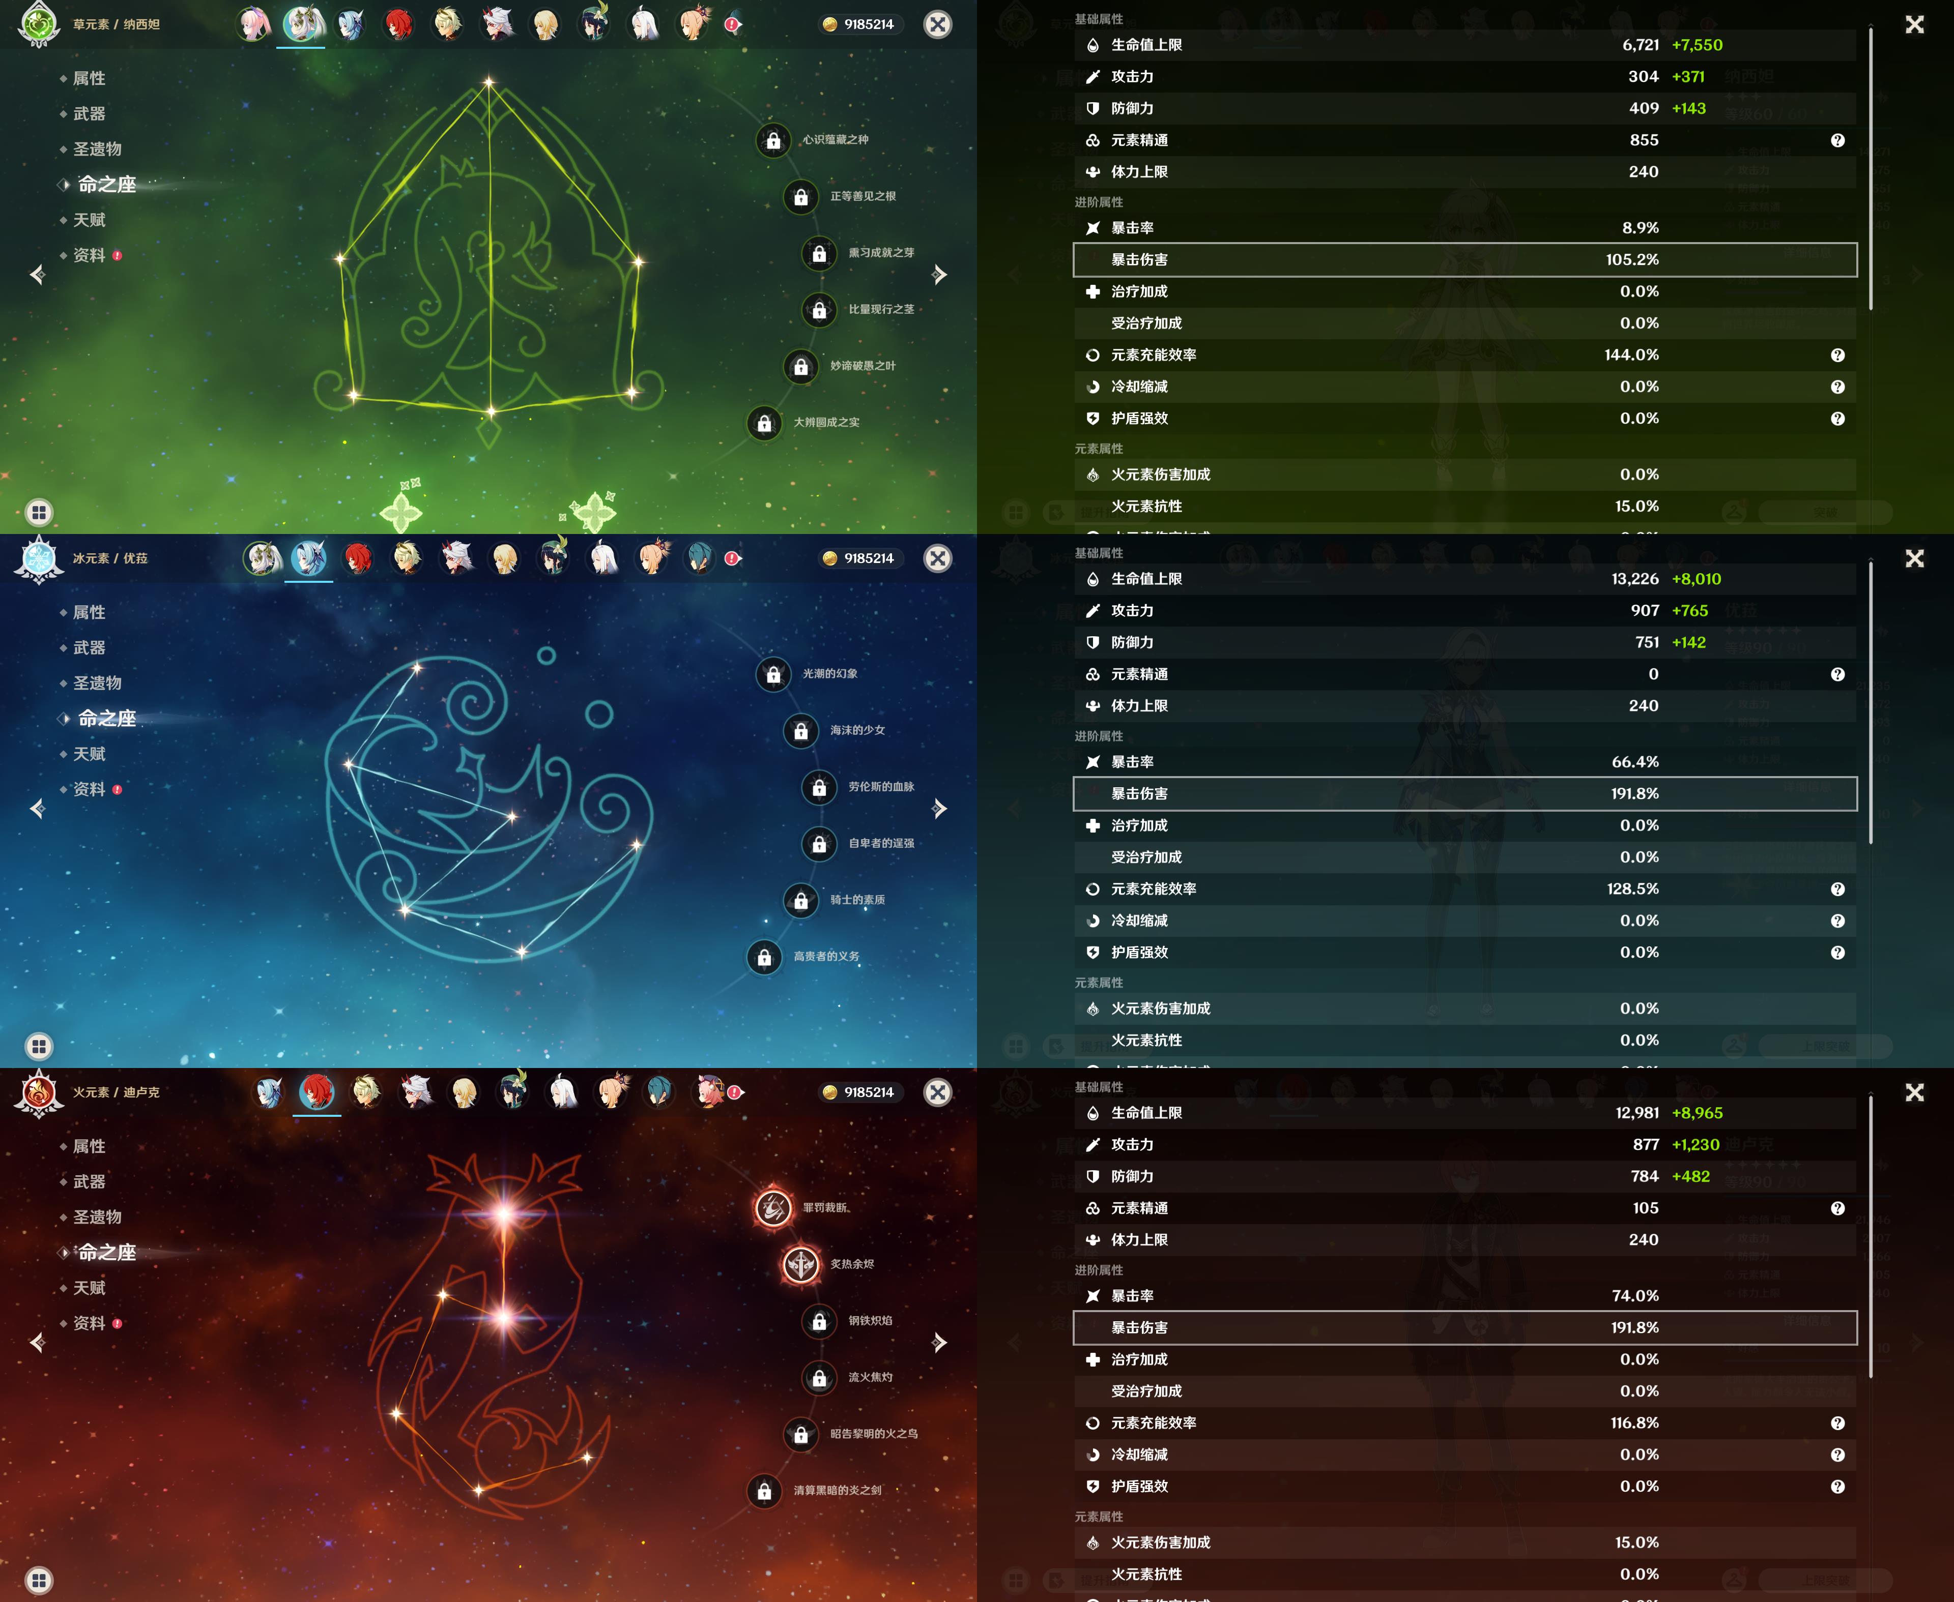Close Eula's attribute details panel
The width and height of the screenshot is (1954, 1602).
(1914, 558)
